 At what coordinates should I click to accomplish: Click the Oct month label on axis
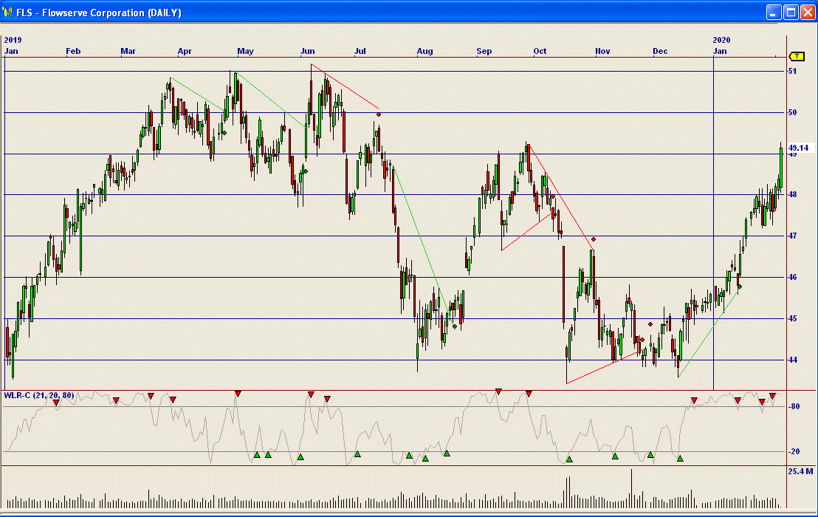(x=540, y=51)
